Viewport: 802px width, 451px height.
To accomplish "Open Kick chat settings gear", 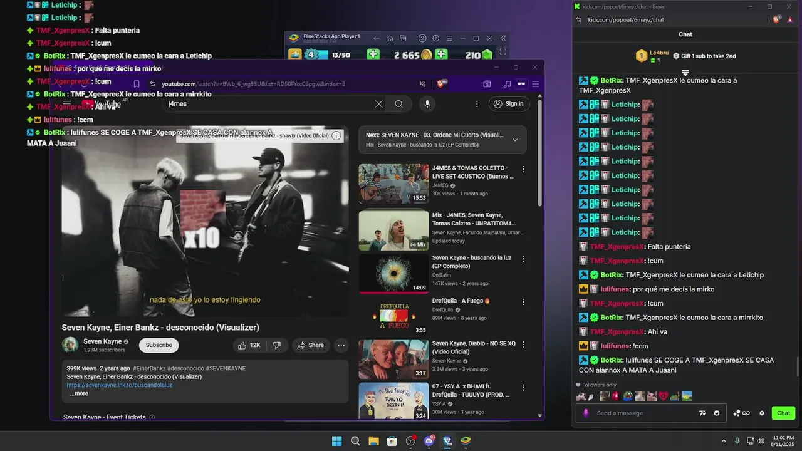I will point(762,413).
